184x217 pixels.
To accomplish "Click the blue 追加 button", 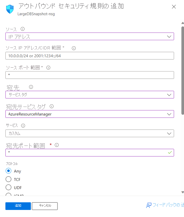I will (18, 206).
